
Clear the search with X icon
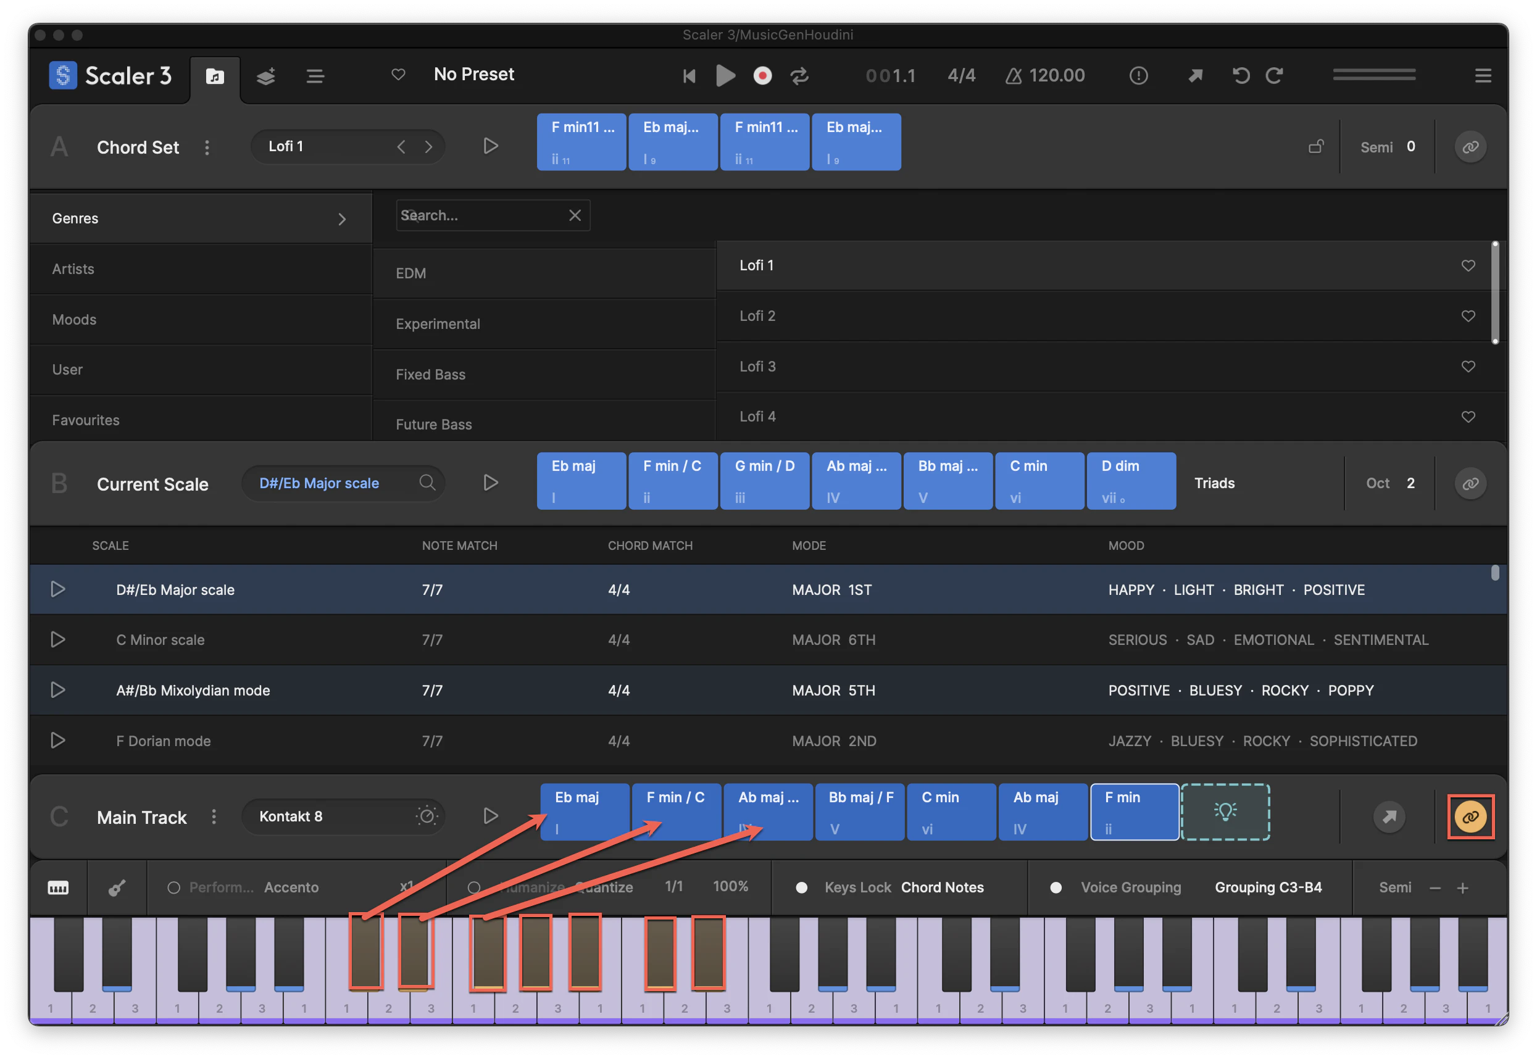(575, 215)
